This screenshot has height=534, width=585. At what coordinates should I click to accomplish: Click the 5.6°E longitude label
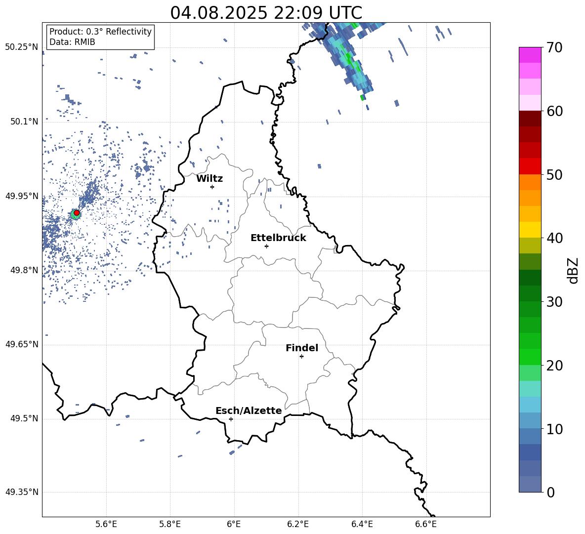coord(106,525)
